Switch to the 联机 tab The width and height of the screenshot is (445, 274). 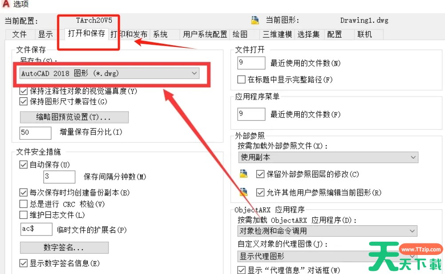pos(365,34)
